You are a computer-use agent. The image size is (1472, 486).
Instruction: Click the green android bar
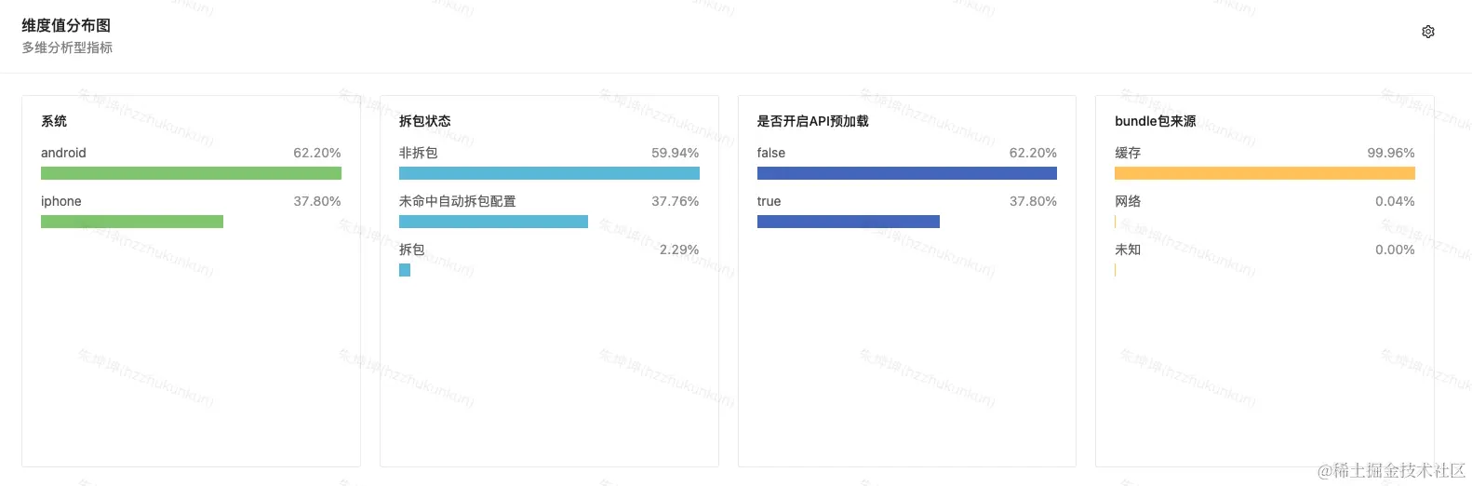tap(191, 173)
